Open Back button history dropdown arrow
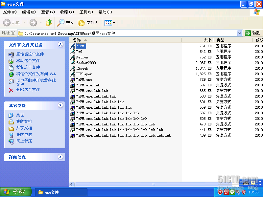 point(24,22)
